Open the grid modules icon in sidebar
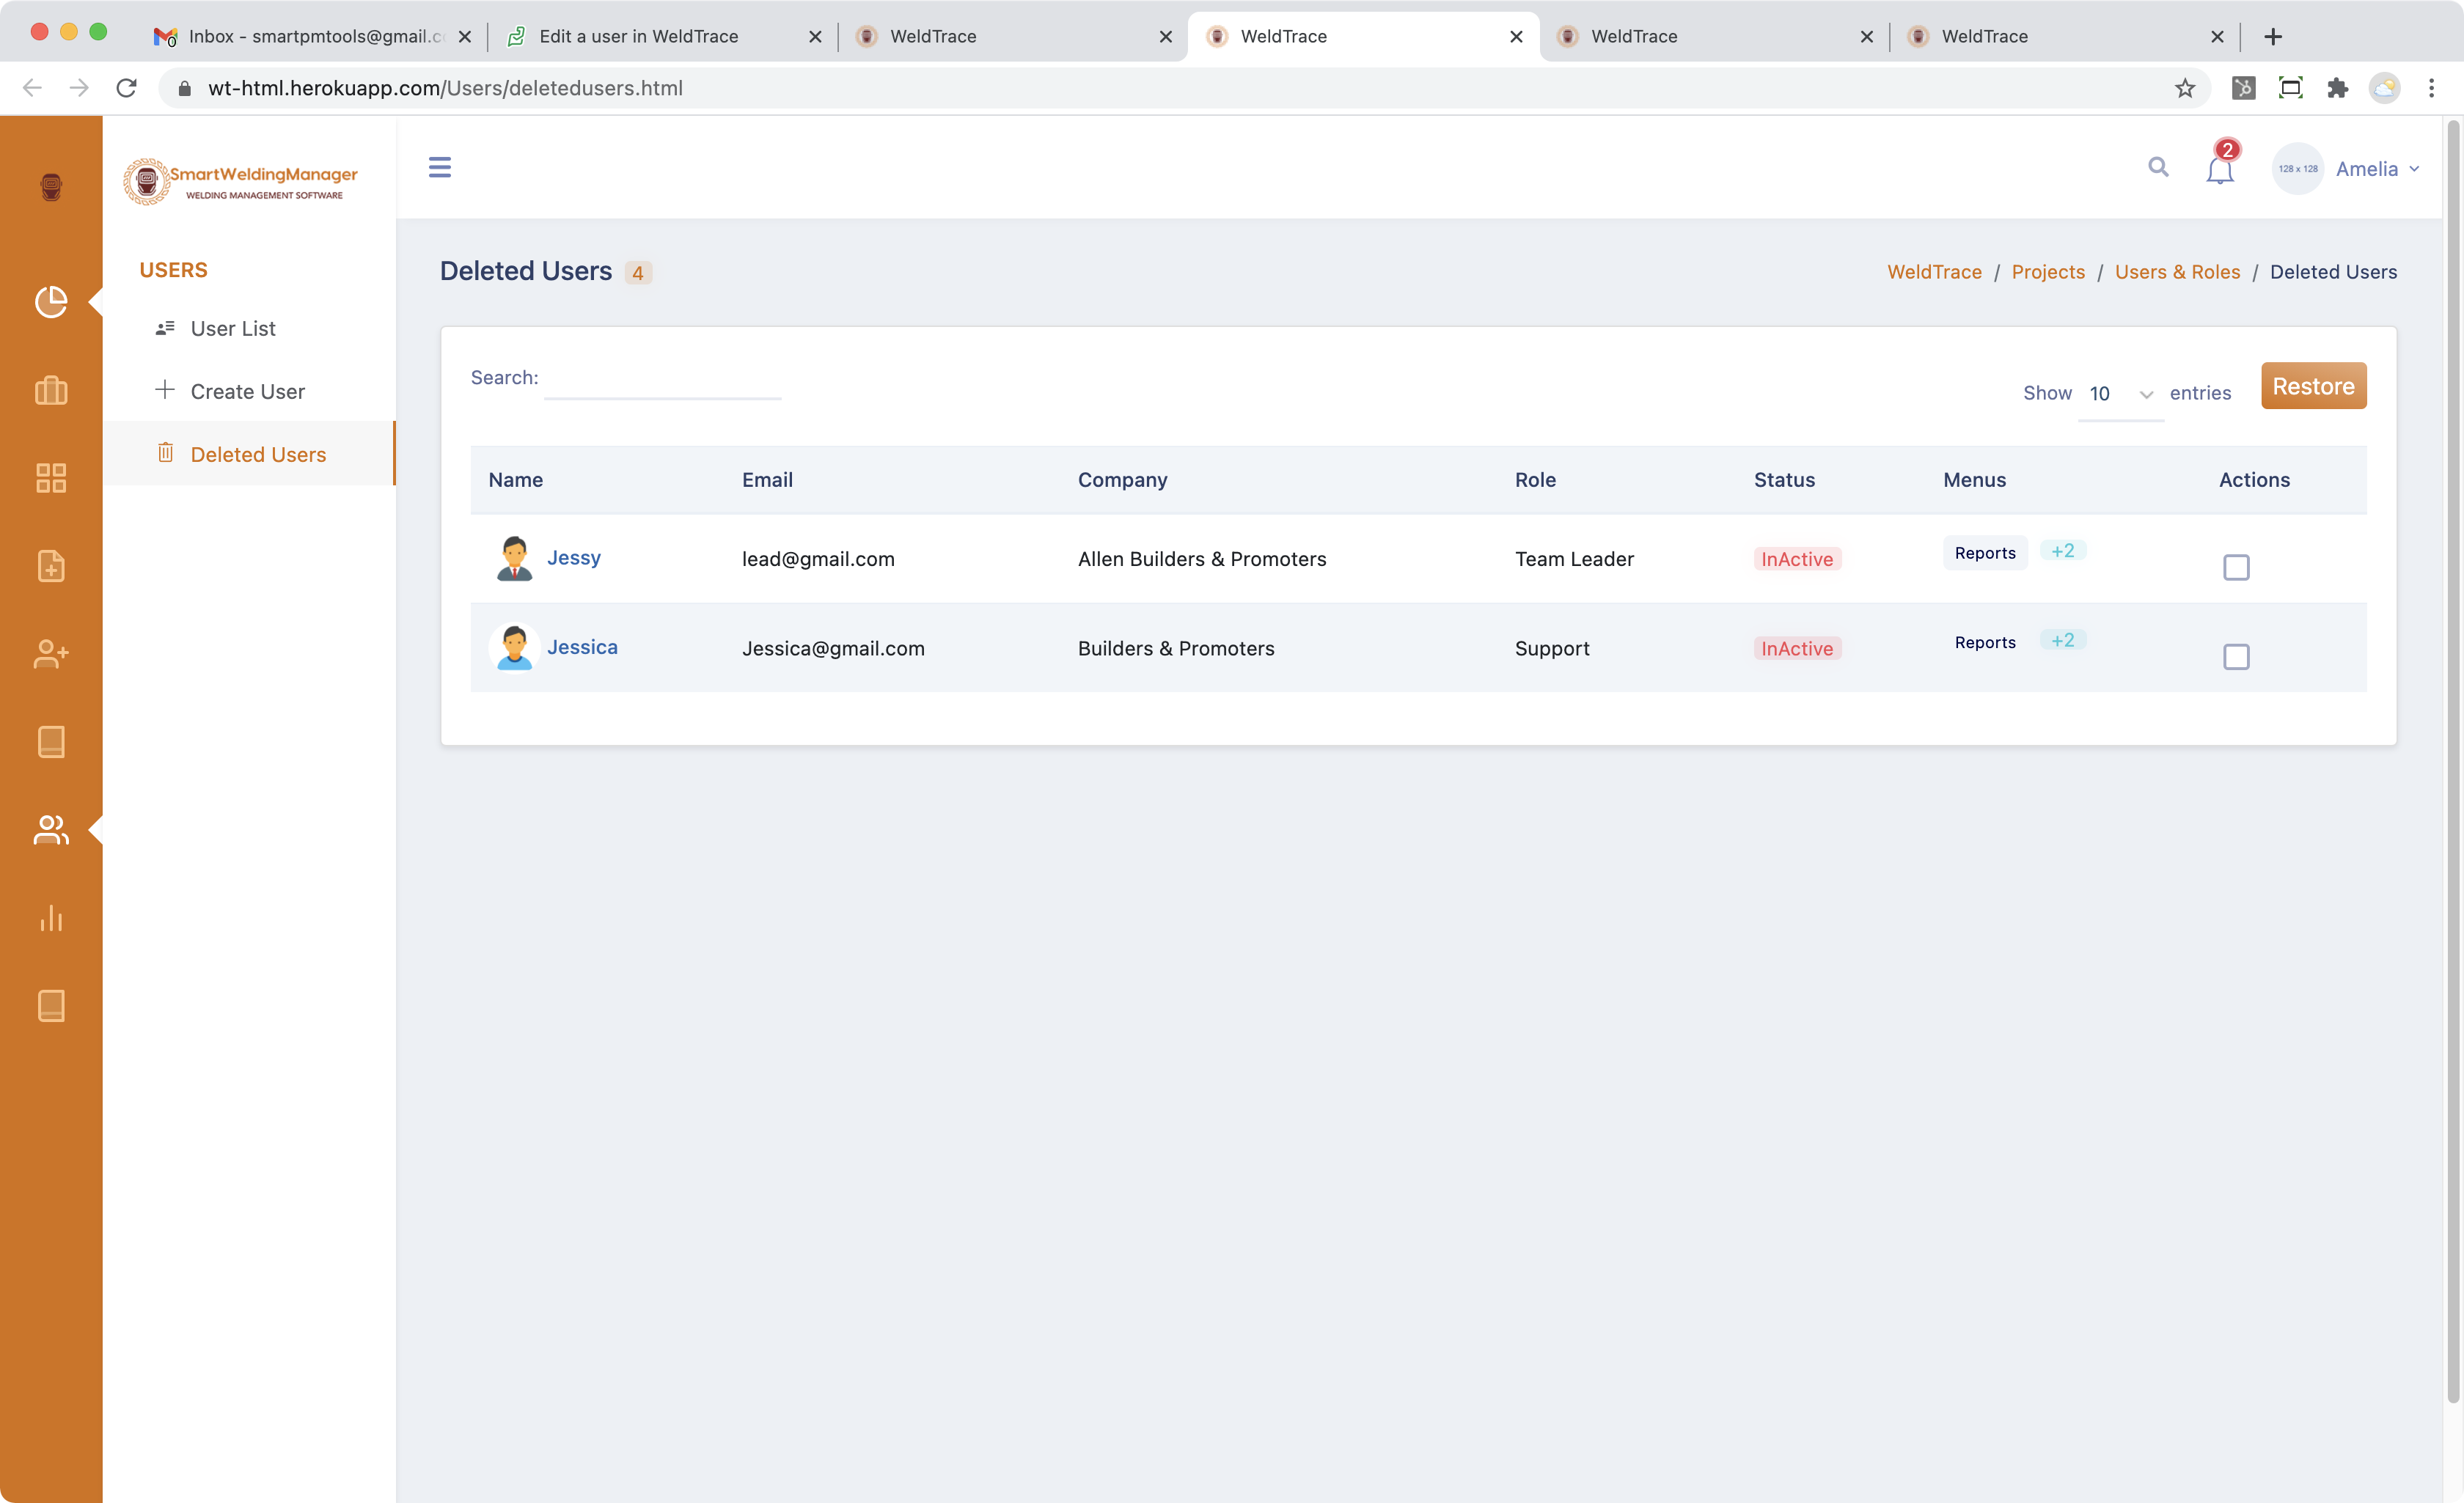This screenshot has height=1503, width=2464. (51, 478)
